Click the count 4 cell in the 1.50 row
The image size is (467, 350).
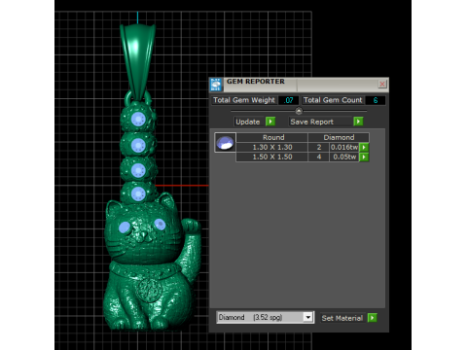point(319,157)
